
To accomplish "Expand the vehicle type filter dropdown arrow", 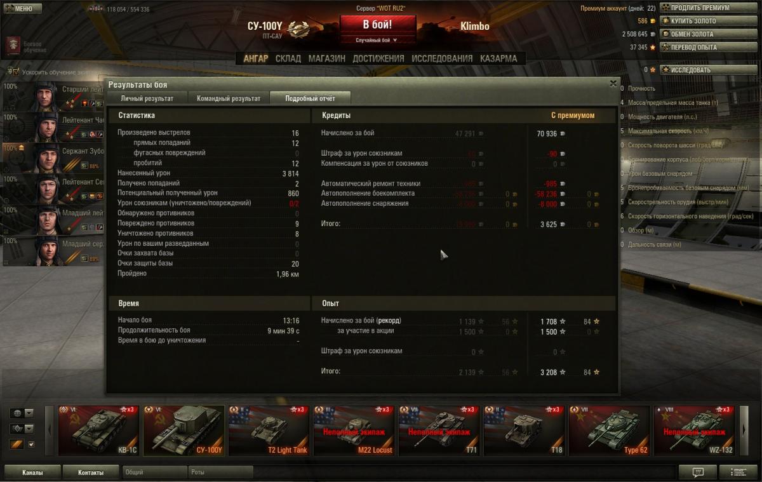I will [29, 429].
